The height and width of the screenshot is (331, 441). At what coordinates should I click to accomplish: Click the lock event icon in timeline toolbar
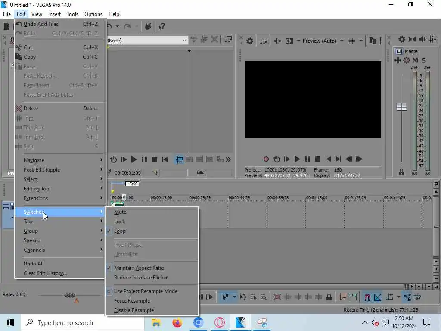(x=329, y=297)
